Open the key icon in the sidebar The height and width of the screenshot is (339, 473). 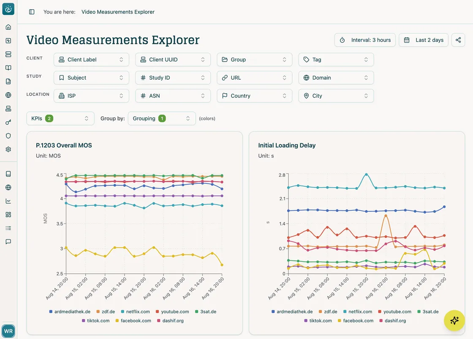pos(8,122)
